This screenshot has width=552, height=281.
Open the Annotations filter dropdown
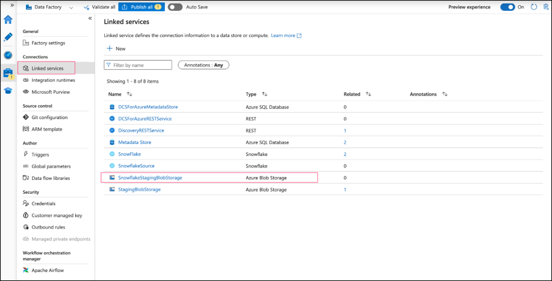(x=203, y=65)
